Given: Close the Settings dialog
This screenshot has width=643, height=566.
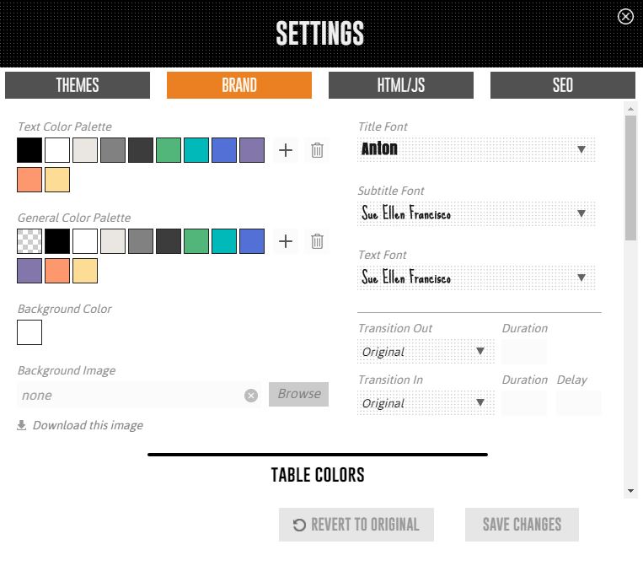Looking at the screenshot, I should 625,16.
